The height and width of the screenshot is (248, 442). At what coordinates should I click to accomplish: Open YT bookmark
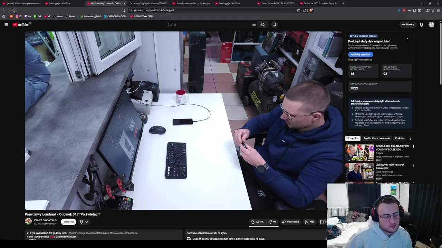(47, 16)
